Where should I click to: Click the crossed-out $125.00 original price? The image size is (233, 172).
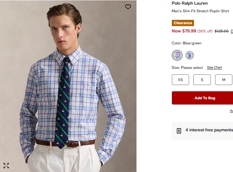click(x=221, y=31)
